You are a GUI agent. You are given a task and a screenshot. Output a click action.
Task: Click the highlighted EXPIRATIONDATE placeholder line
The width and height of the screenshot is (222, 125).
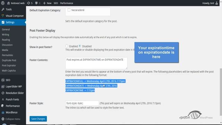pyautogui.click(x=91, y=86)
